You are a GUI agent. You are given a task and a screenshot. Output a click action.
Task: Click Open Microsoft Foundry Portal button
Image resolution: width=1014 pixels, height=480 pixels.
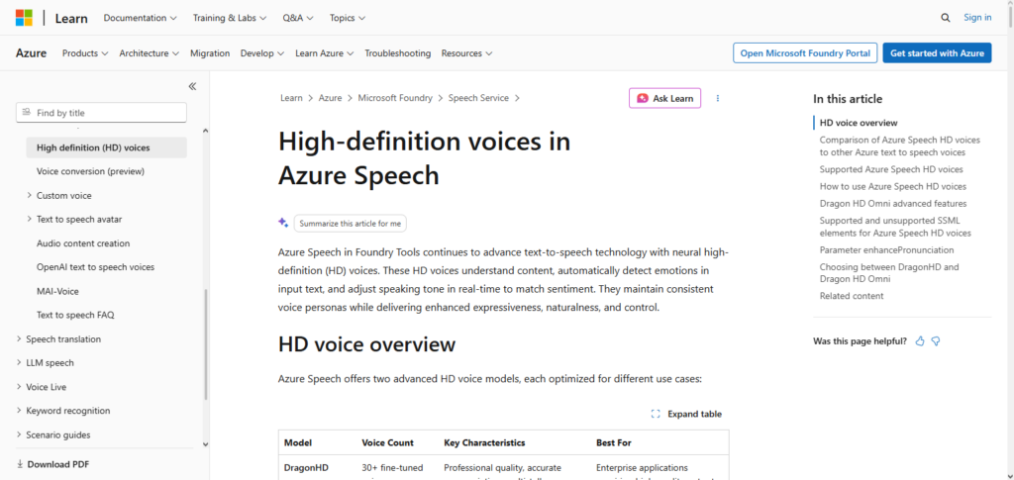805,53
